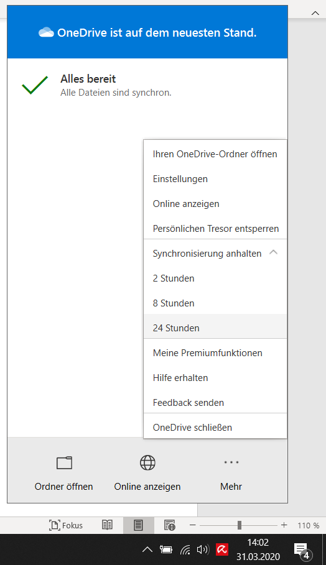Click Persönlichen Tresor entsperren
Image resolution: width=326 pixels, height=565 pixels.
coord(215,229)
